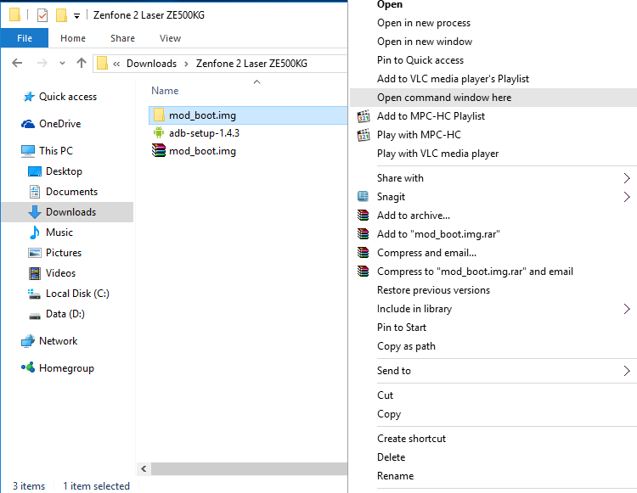Expand the Include in library submenu arrow

[x=627, y=309]
